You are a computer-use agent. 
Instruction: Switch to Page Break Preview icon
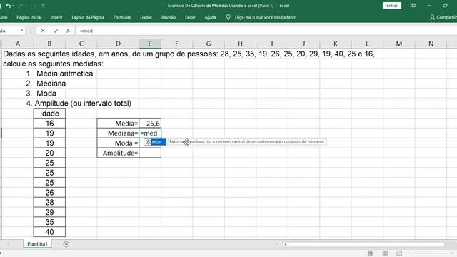399,253
